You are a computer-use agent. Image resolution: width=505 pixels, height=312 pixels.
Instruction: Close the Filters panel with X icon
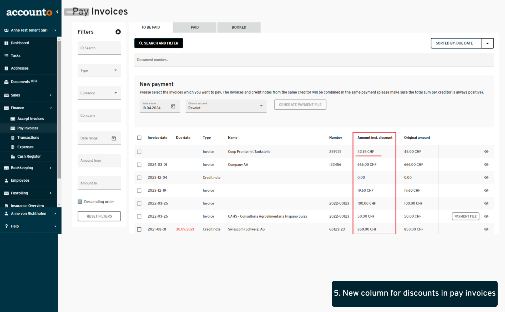point(118,32)
